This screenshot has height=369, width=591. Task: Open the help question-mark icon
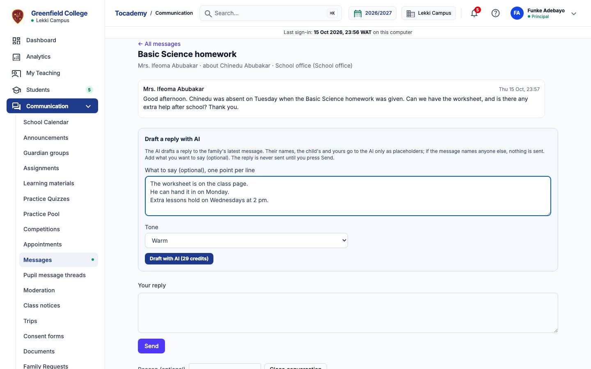(x=495, y=13)
